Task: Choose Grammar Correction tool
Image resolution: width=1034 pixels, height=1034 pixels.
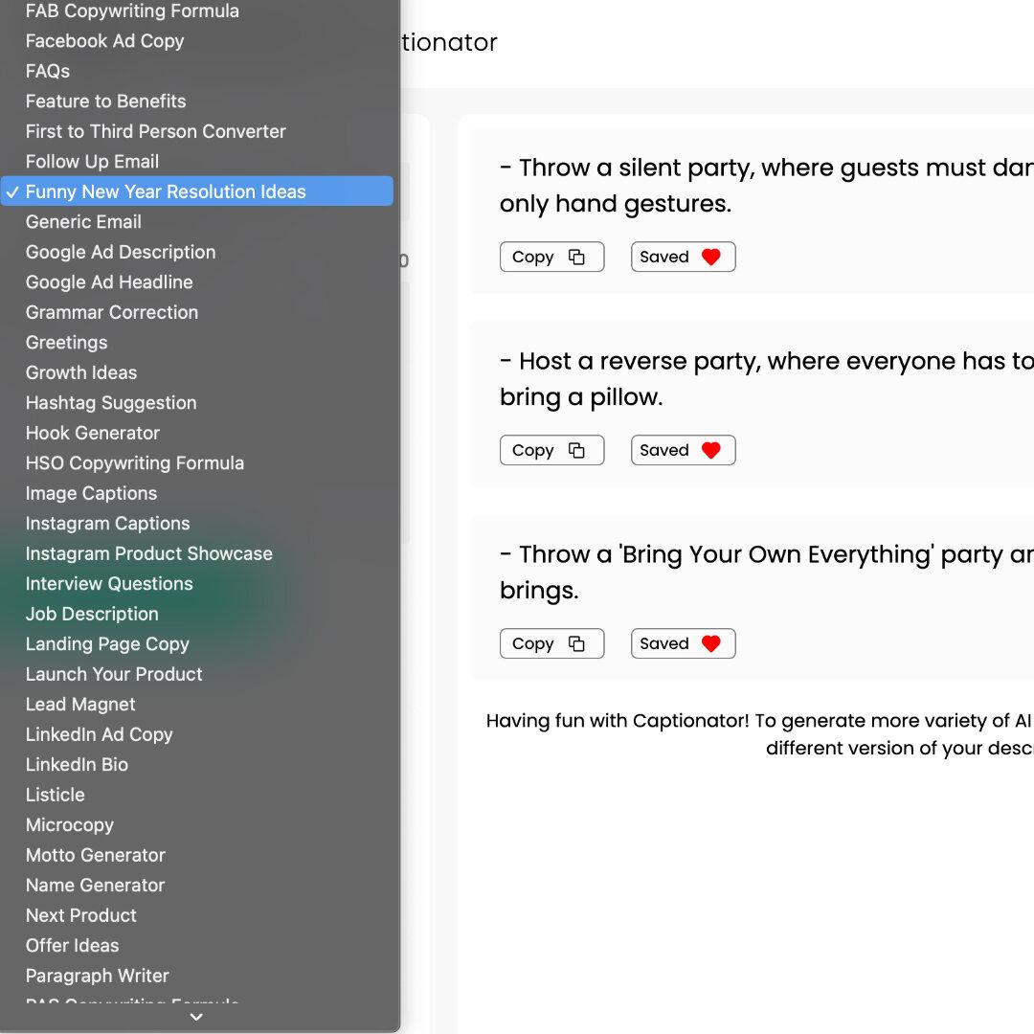Action: coord(197,312)
